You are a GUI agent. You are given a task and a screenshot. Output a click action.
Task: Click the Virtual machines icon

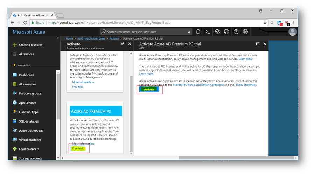coord(15,140)
